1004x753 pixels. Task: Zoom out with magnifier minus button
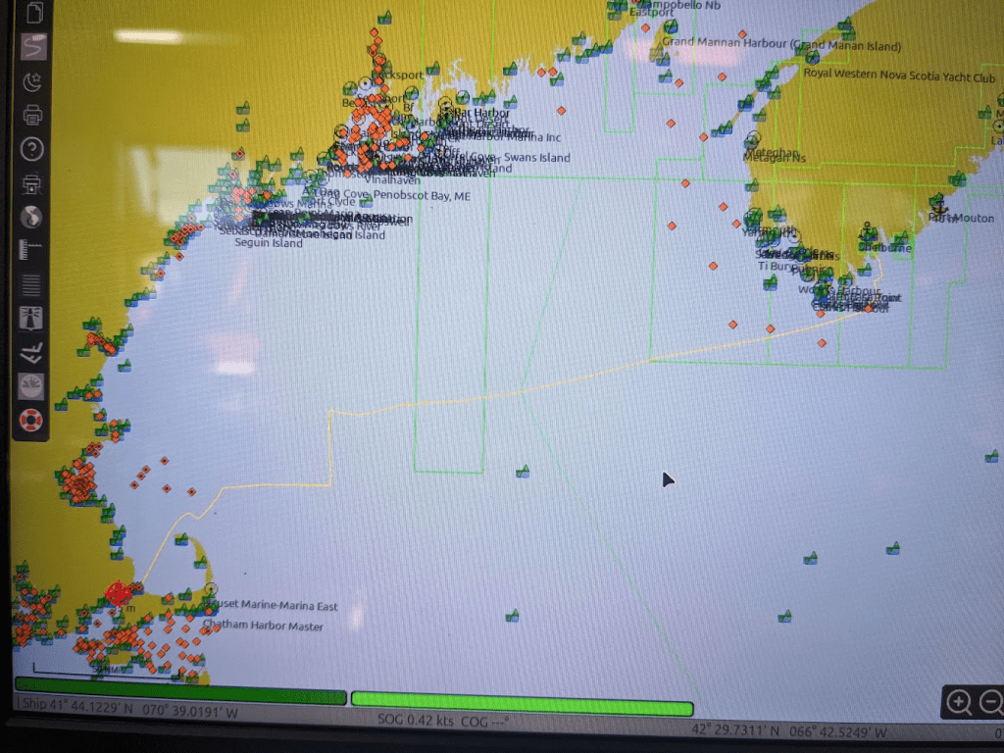pos(992,702)
